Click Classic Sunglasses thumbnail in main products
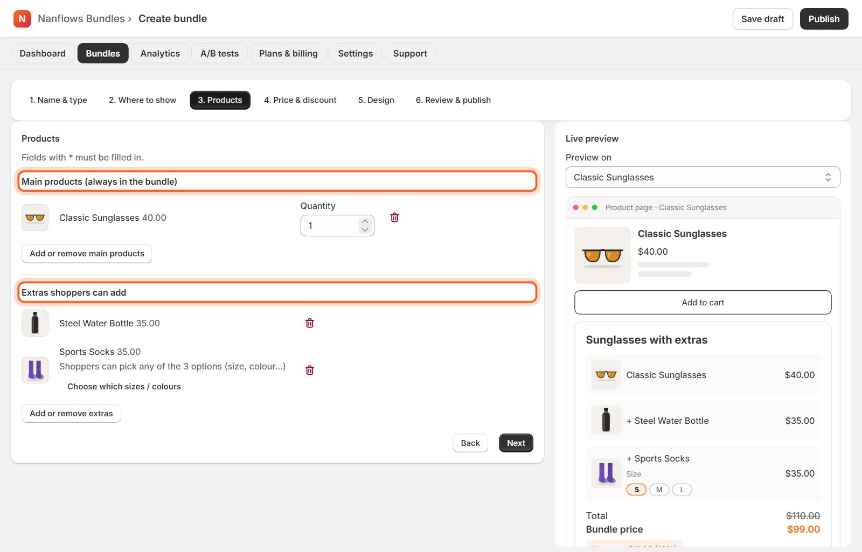862x552 pixels. [x=35, y=218]
